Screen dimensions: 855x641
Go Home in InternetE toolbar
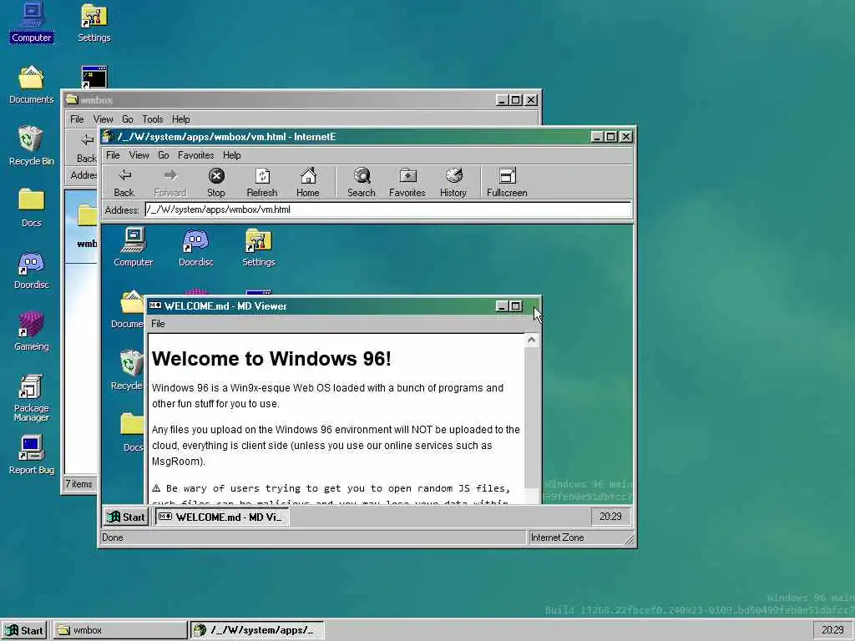tap(307, 183)
